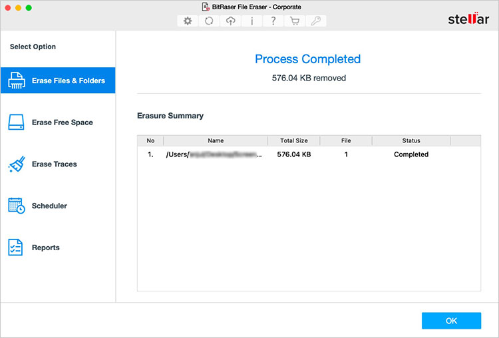499x338 pixels.
Task: Select Erase Files & Folders option
Action: tap(58, 81)
